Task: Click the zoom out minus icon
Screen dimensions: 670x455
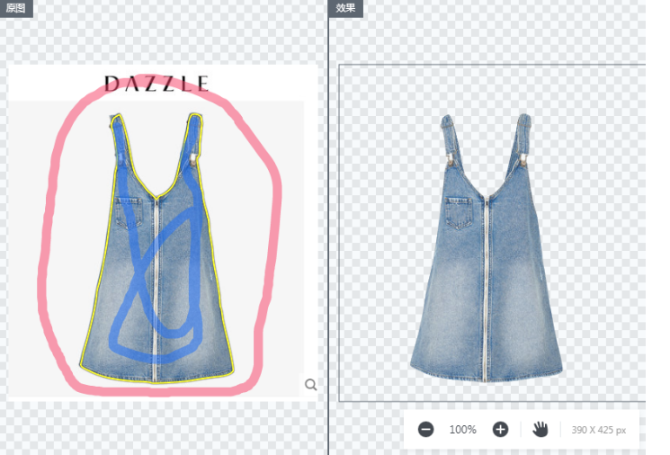Action: [x=425, y=430]
